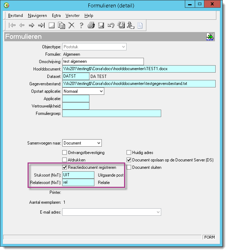Screen dimensions: 228x252
Task: Save using the floppy disk icon
Action: (101, 25)
